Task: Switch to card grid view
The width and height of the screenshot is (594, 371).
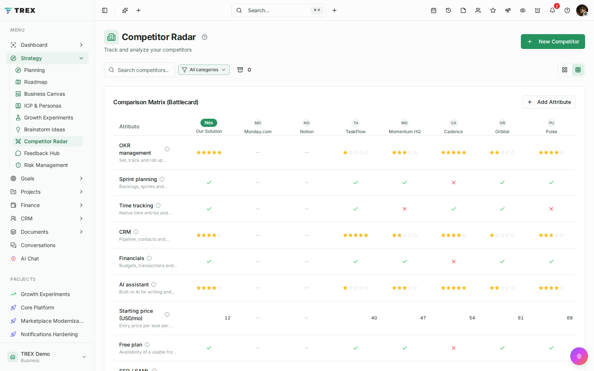Action: pyautogui.click(x=565, y=70)
